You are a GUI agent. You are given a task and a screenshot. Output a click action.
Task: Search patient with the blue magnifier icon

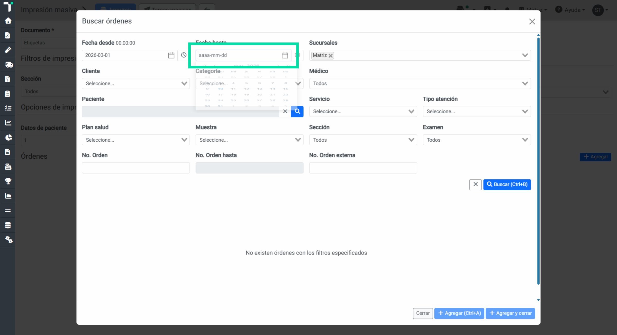click(x=297, y=111)
